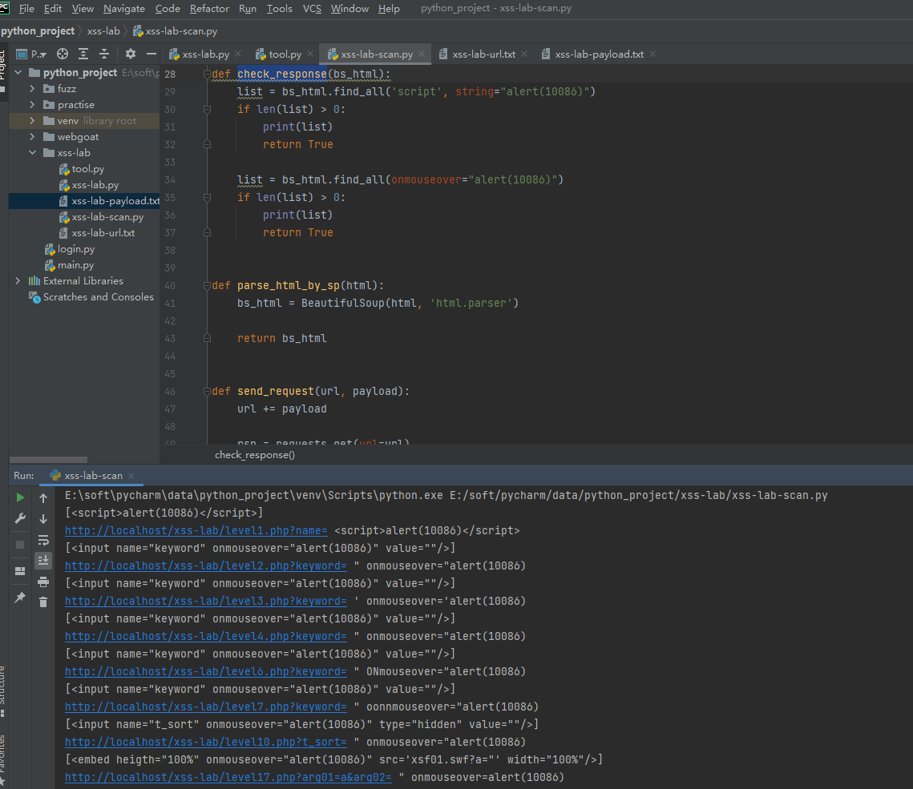
Task: Expand External Libraries node
Action: tap(18, 280)
